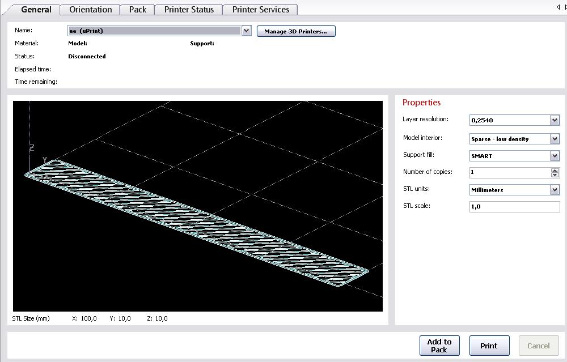Click the Millimeters units value
This screenshot has width=567, height=362.
[x=487, y=190]
